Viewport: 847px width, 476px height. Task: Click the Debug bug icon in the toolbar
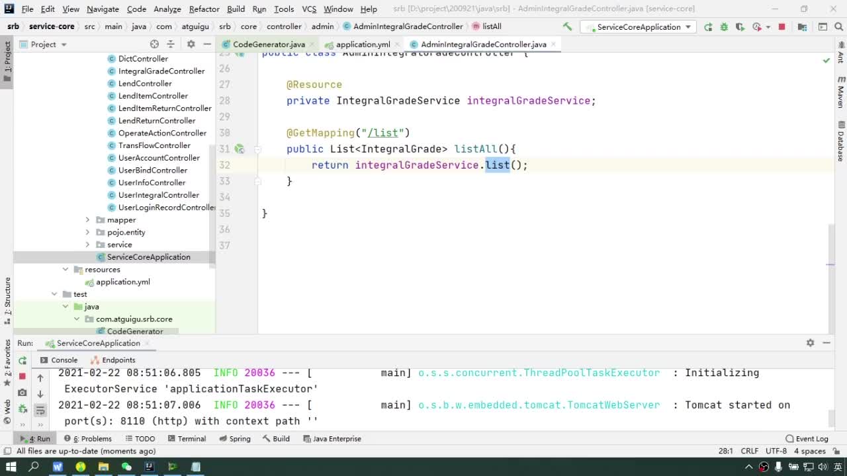pyautogui.click(x=724, y=26)
